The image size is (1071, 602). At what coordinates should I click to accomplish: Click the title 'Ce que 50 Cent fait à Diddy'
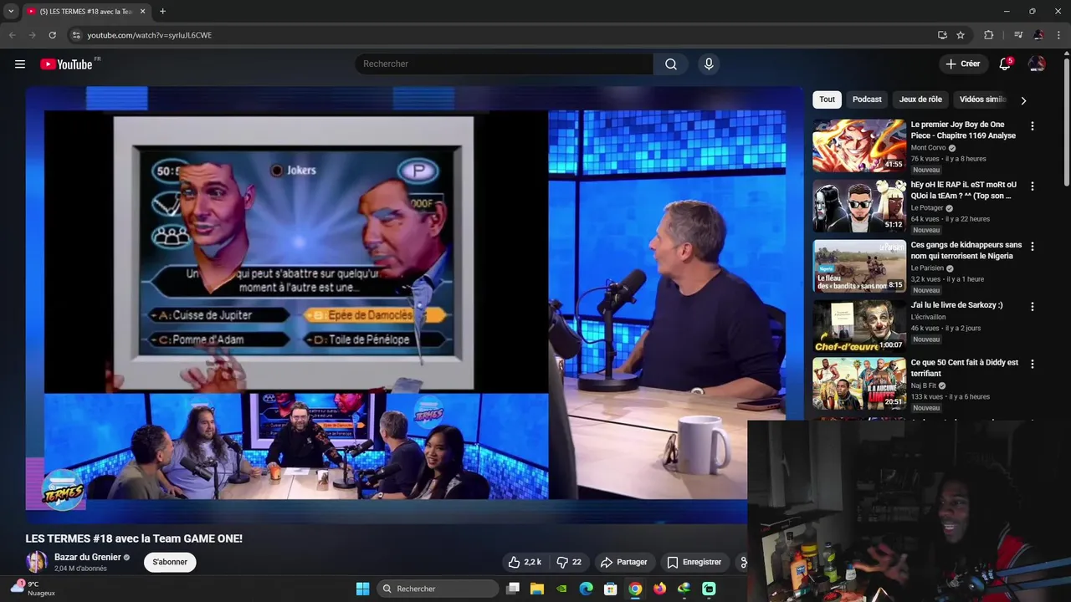(x=965, y=368)
